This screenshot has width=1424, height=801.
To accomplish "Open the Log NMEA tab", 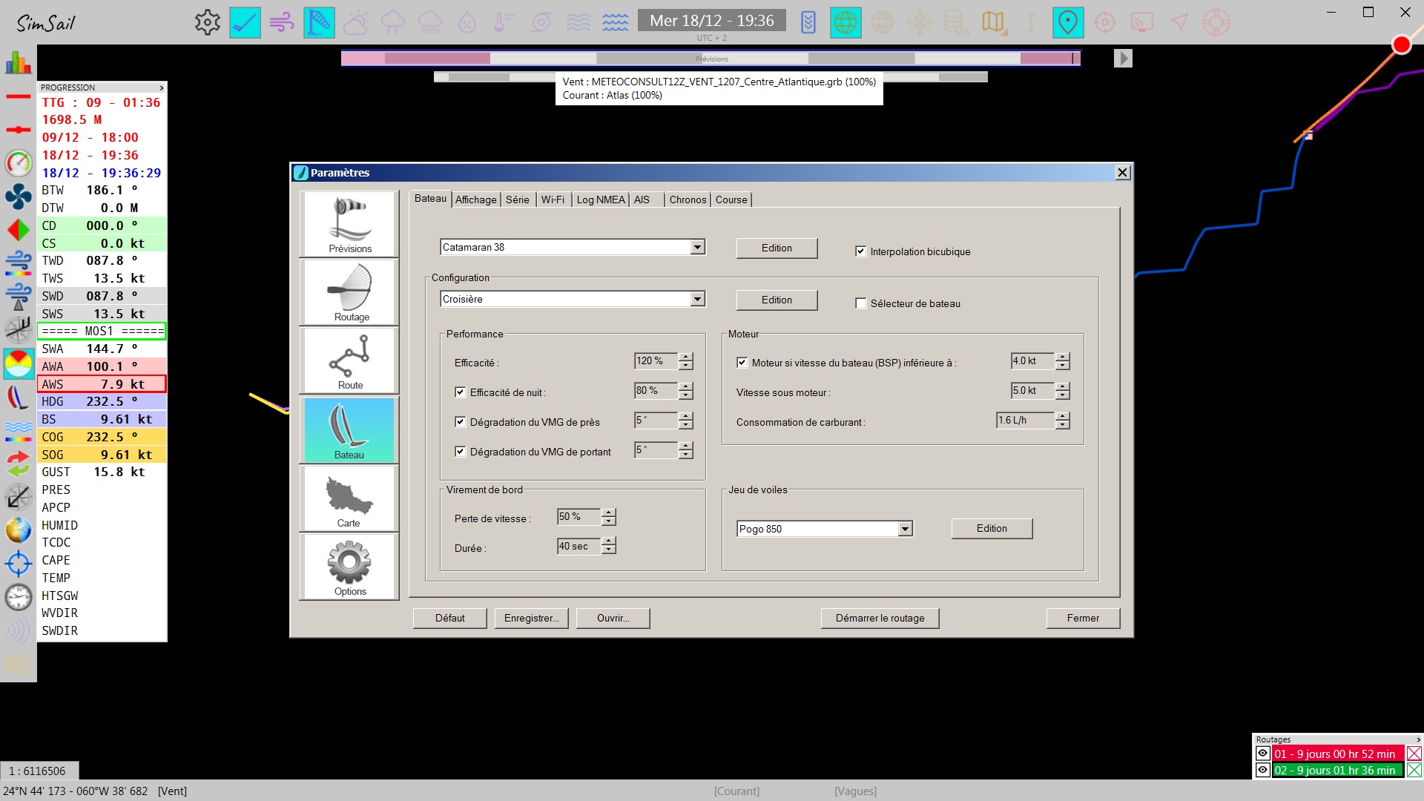I will (600, 200).
